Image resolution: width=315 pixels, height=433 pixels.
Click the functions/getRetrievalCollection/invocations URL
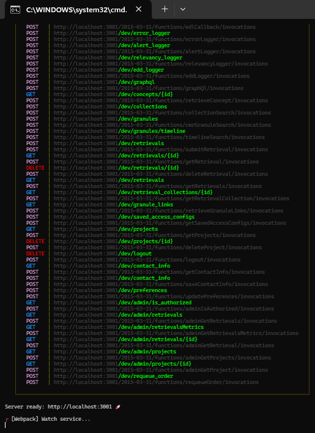click(171, 198)
